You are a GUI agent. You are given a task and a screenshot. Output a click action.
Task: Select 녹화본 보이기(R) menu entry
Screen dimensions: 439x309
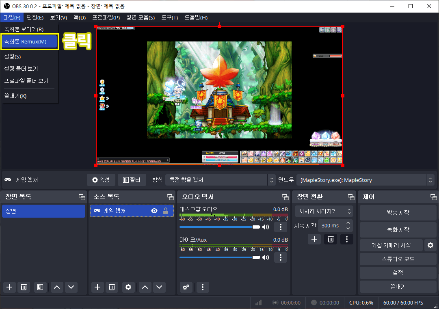(x=29, y=29)
